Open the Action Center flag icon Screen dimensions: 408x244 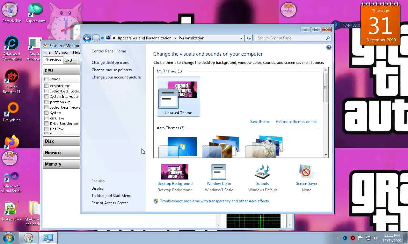(361, 238)
